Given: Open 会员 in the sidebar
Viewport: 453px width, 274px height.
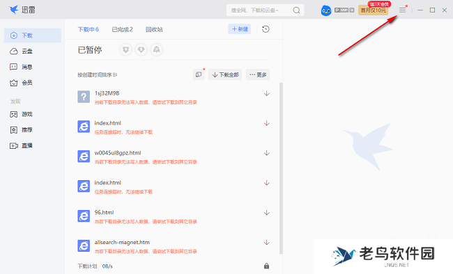Looking at the screenshot, I should 22,83.
